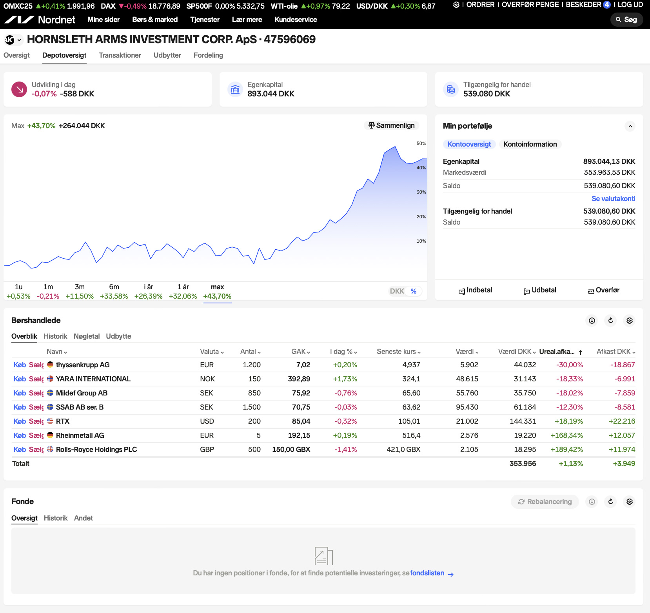Open the Børs & marked menu
This screenshot has width=650, height=613.
coord(155,20)
